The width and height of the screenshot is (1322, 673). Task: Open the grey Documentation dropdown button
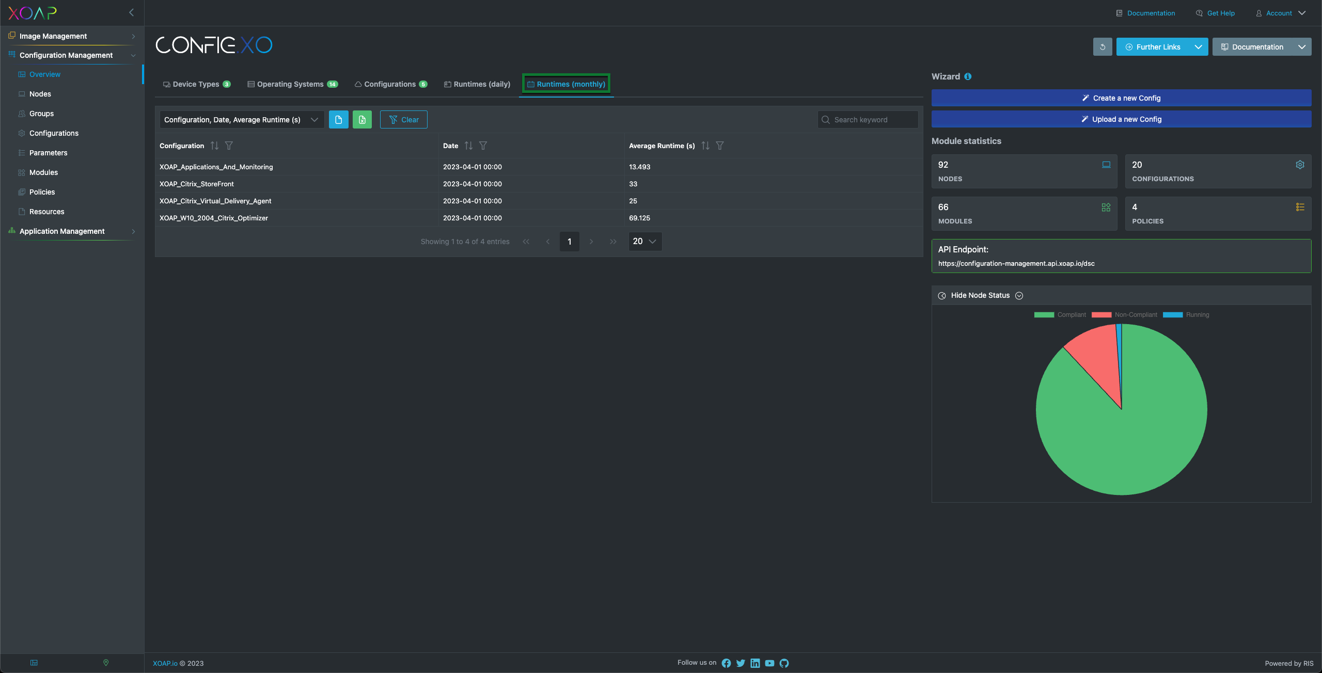click(1262, 47)
